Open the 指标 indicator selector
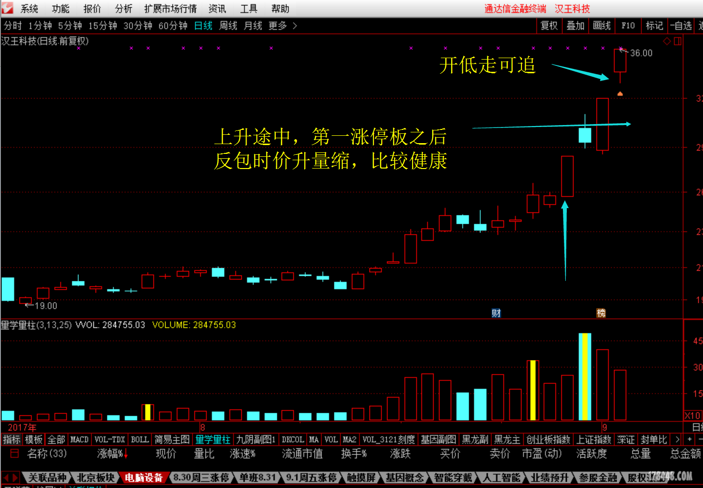 12,440
